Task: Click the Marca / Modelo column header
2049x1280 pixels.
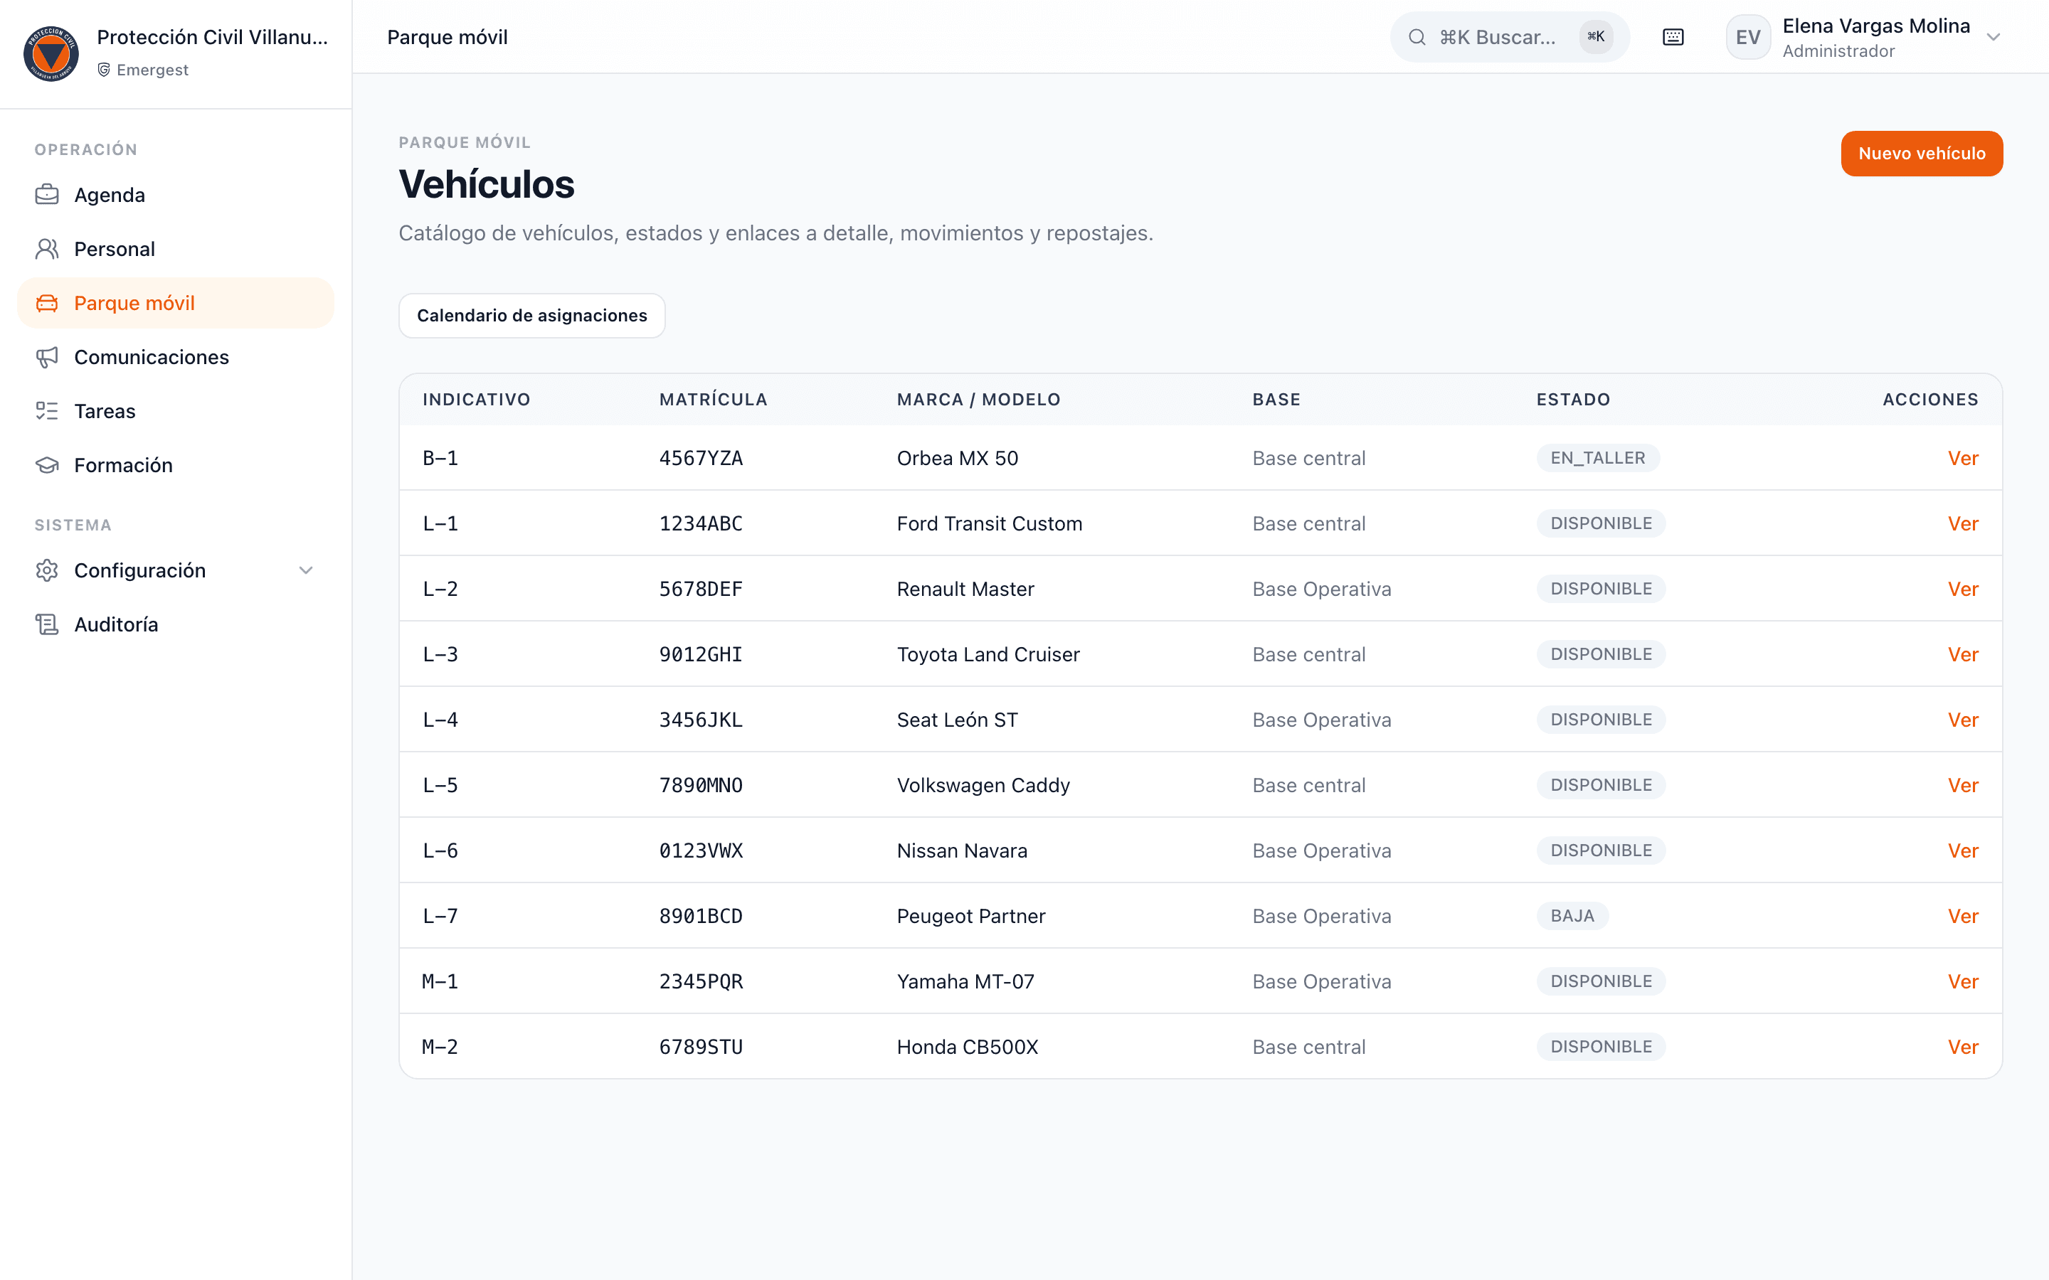Action: (x=979, y=400)
